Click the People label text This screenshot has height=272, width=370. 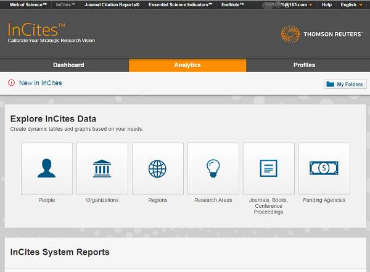coord(47,200)
